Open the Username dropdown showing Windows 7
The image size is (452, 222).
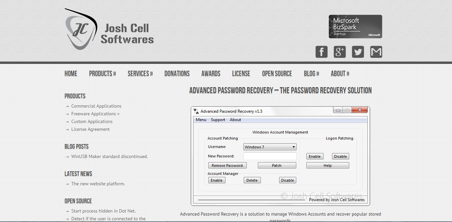(x=270, y=147)
